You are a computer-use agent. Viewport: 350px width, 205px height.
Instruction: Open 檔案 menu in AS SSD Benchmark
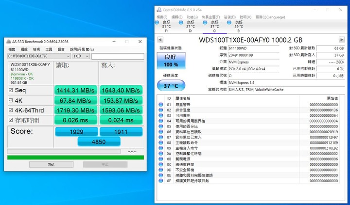[12, 49]
